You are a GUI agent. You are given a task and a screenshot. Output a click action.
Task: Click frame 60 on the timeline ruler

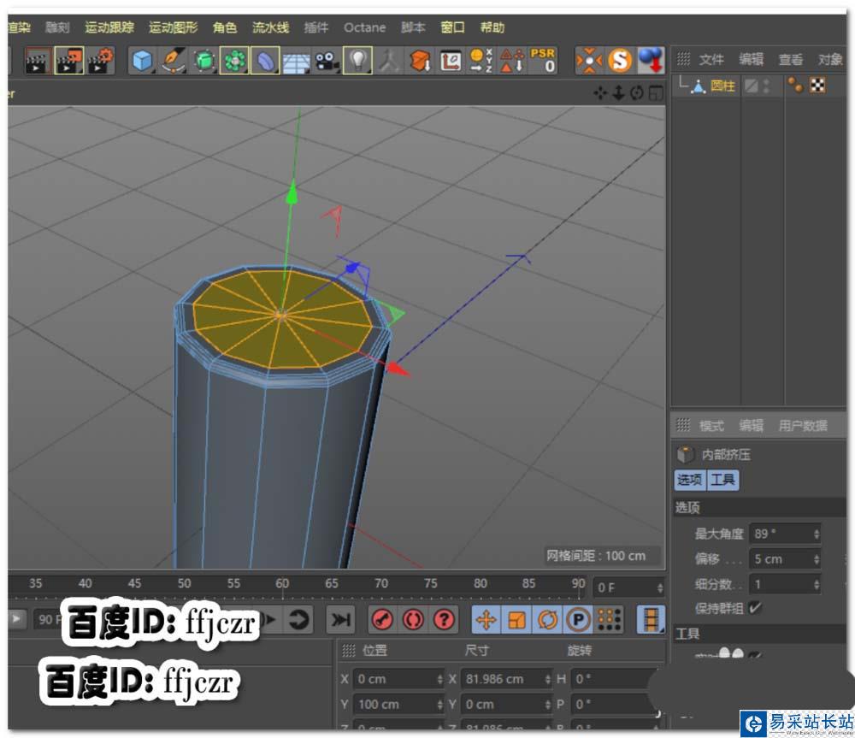[x=282, y=583]
